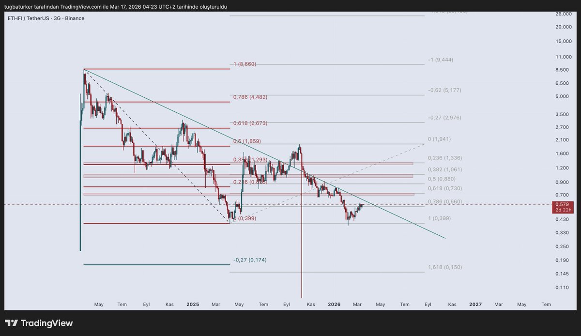Click 15,000 on the price axis
The height and width of the screenshot is (336, 581).
click(x=565, y=41)
